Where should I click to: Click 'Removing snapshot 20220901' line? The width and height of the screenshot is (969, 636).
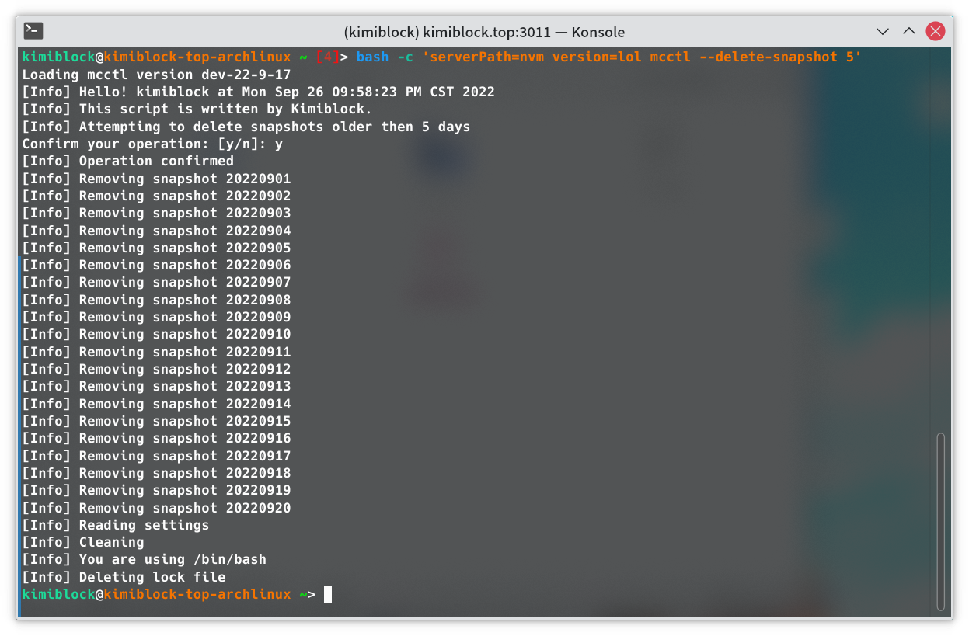pos(156,179)
